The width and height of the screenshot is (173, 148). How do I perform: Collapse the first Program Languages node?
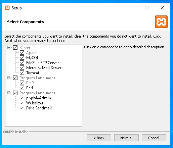(x=9, y=78)
